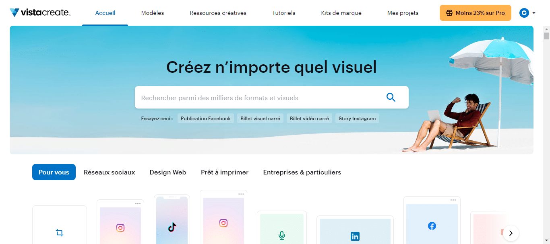Switch to the Design Web tab
Image resolution: width=550 pixels, height=244 pixels.
[167, 172]
